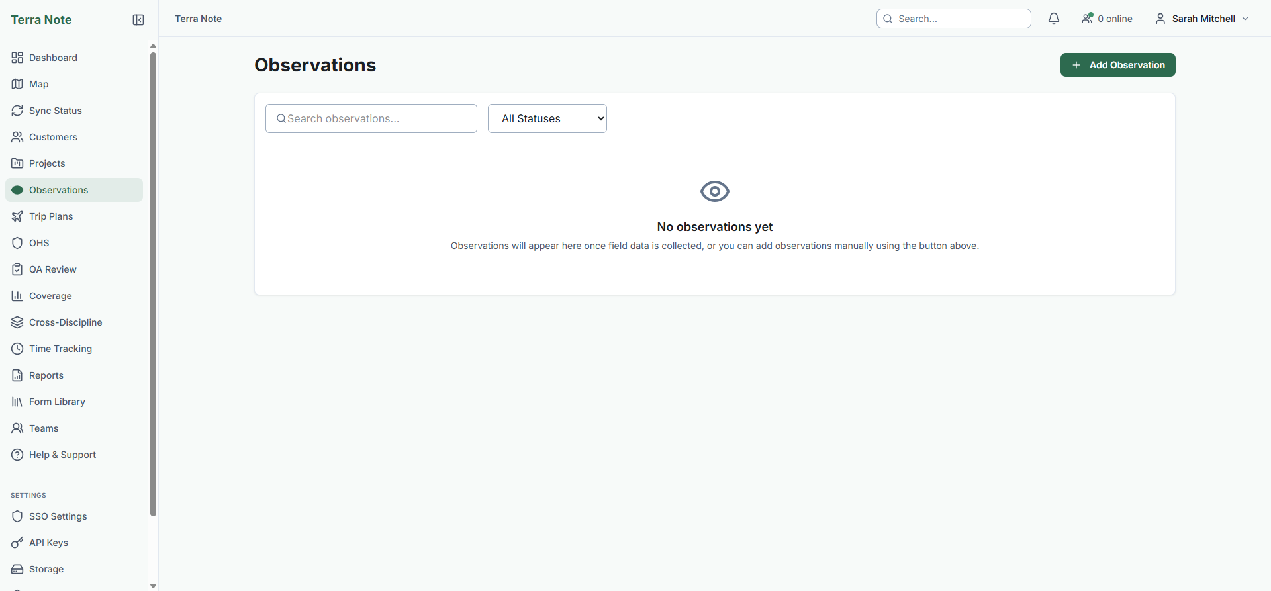Image resolution: width=1271 pixels, height=591 pixels.
Task: Click the Sync Status refresh icon
Action: [x=17, y=111]
